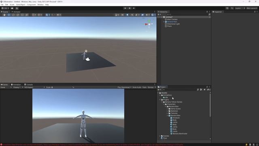Click the Hierarchy search field
Image resolution: width=259 pixels, height=146 pixels.
(x=187, y=15)
